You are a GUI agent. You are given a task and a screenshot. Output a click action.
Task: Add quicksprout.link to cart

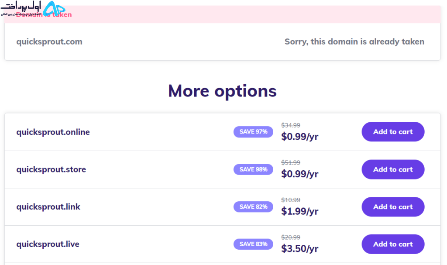[393, 207]
